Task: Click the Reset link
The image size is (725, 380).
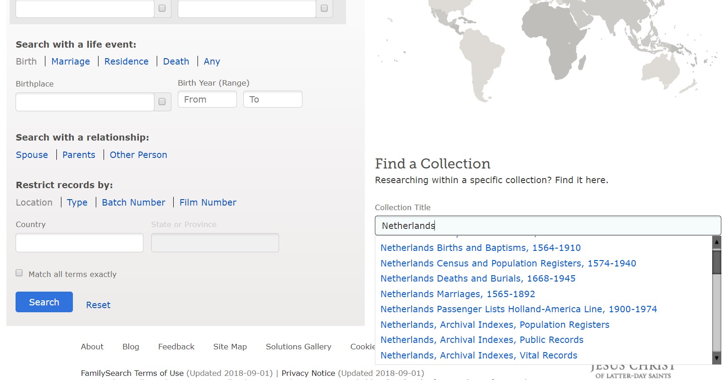Action: tap(98, 305)
